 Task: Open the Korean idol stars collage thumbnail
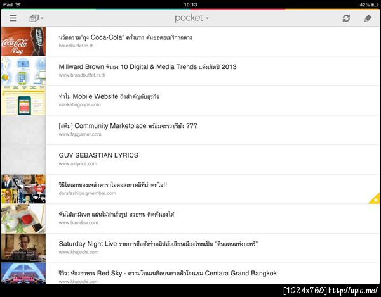(23, 189)
